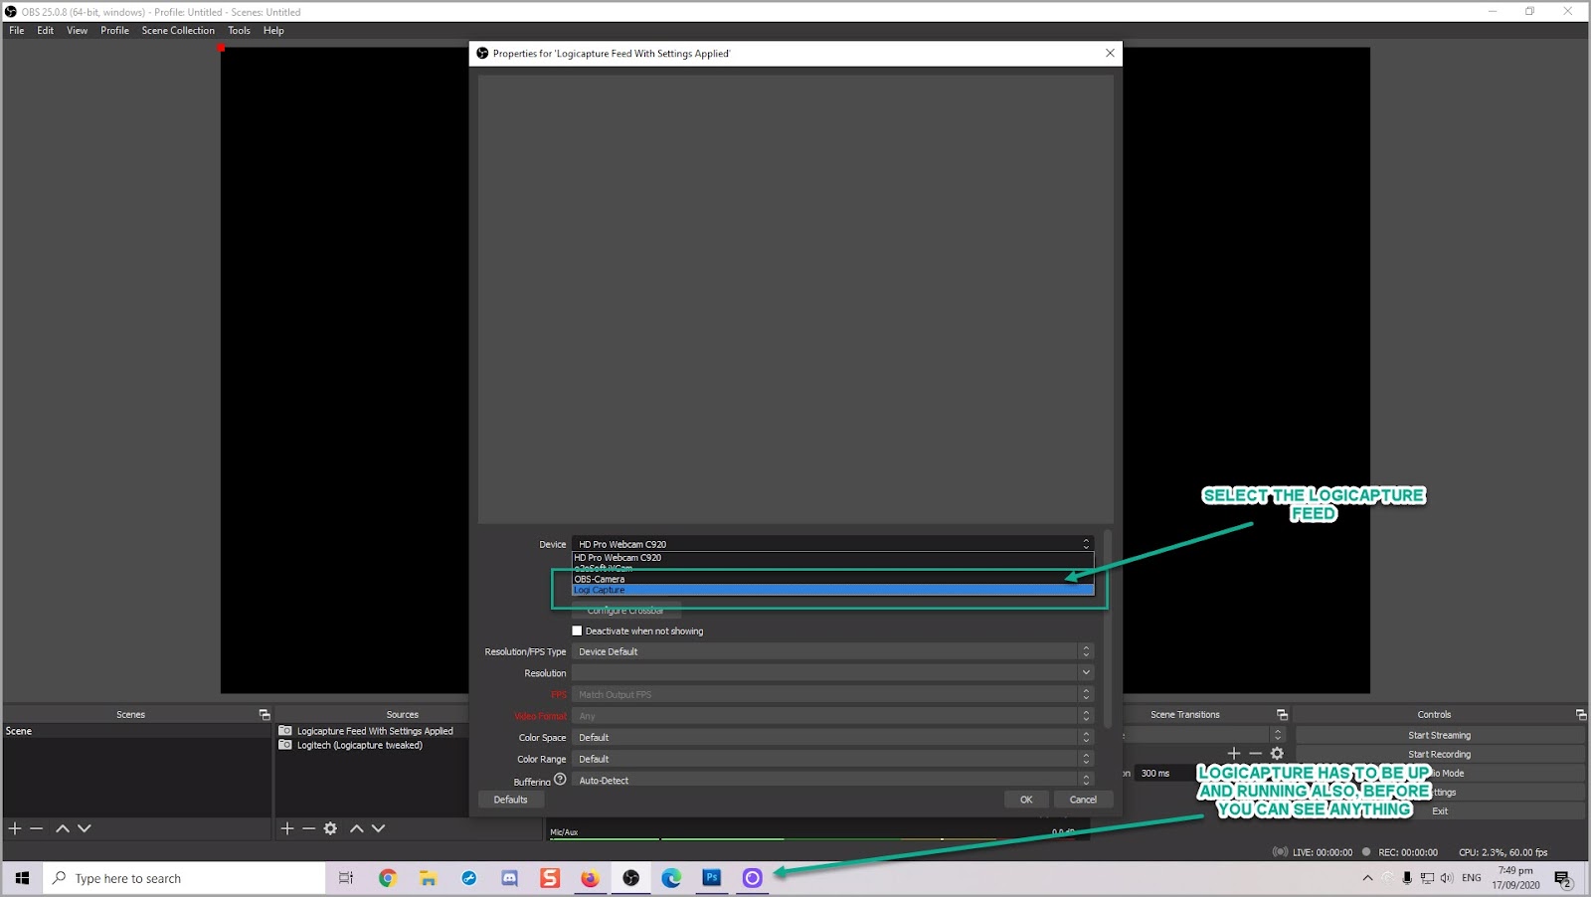Screen dimensions: 1591x897
Task: Select Logitech (Logicapture tweaked) source
Action: pyautogui.click(x=360, y=745)
